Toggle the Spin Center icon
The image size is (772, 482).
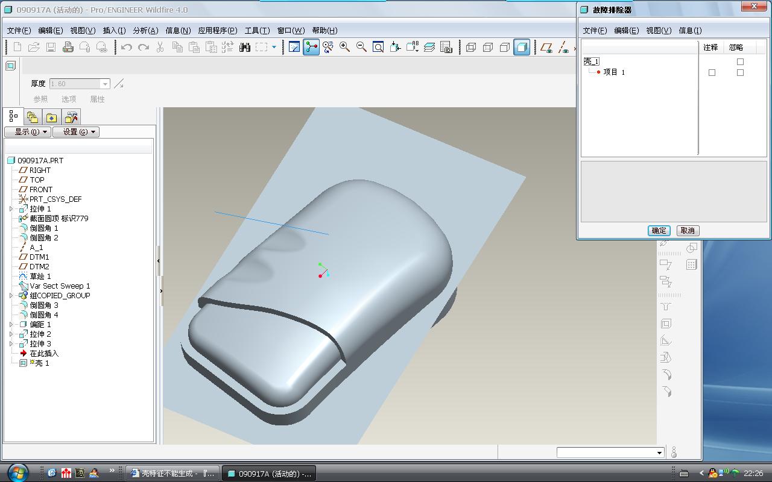pyautogui.click(x=311, y=47)
